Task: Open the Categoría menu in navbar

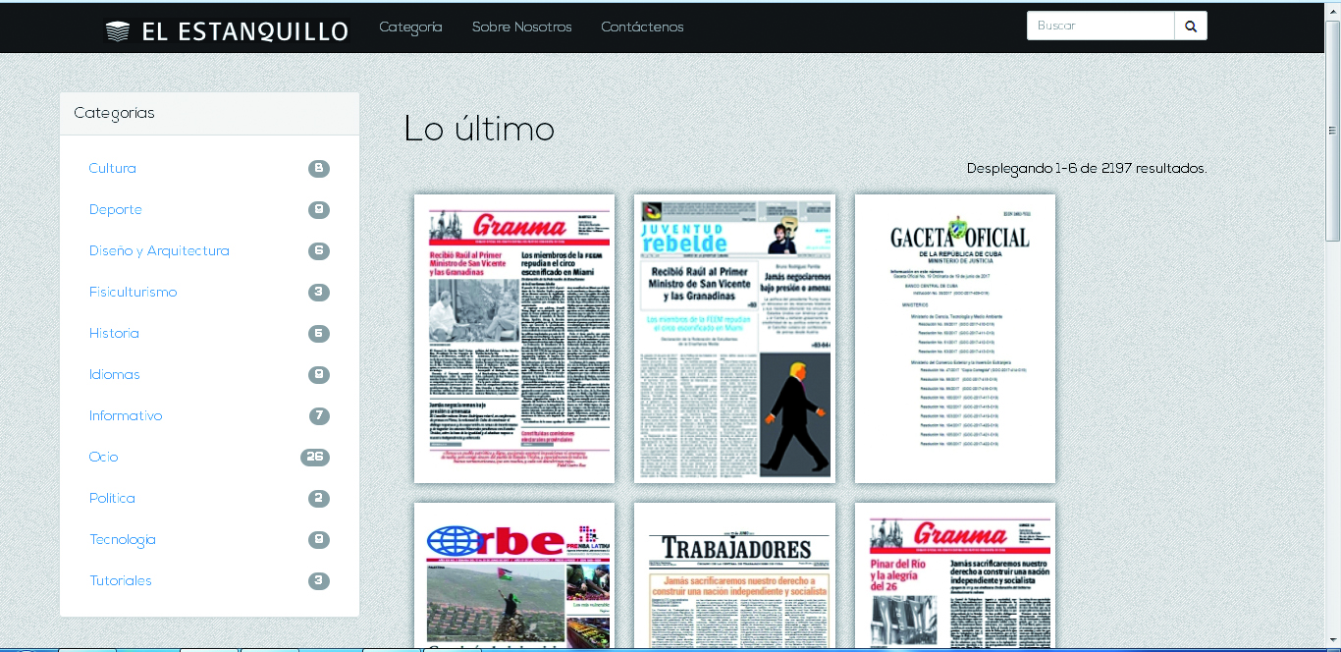Action: point(411,27)
